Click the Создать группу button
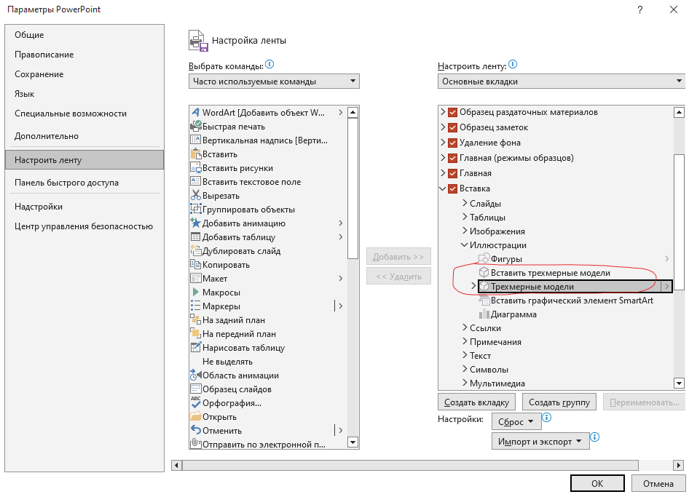This screenshot has width=689, height=497. click(559, 402)
